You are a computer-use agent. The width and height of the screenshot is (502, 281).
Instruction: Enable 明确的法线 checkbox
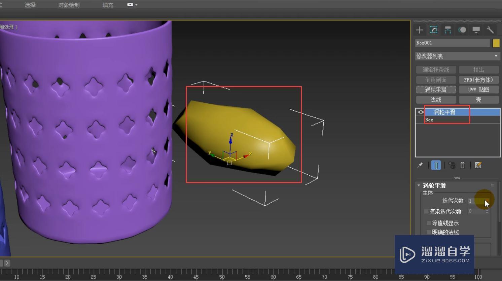[x=429, y=232]
